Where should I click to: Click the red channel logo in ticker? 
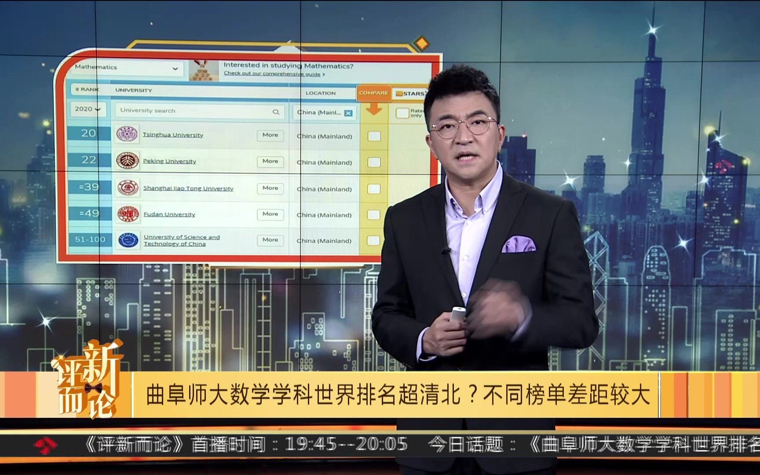[x=45, y=445]
